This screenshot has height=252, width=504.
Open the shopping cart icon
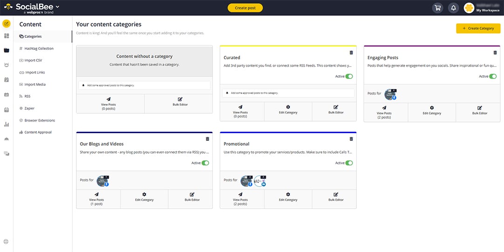(x=437, y=8)
